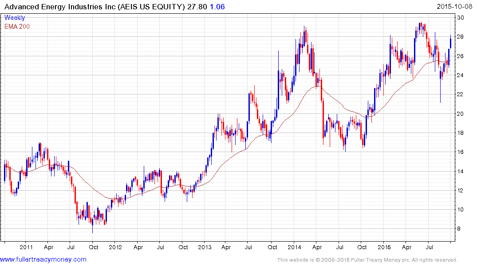The width and height of the screenshot is (477, 266).
Task: Click the price axis label 22
Action: [461, 94]
